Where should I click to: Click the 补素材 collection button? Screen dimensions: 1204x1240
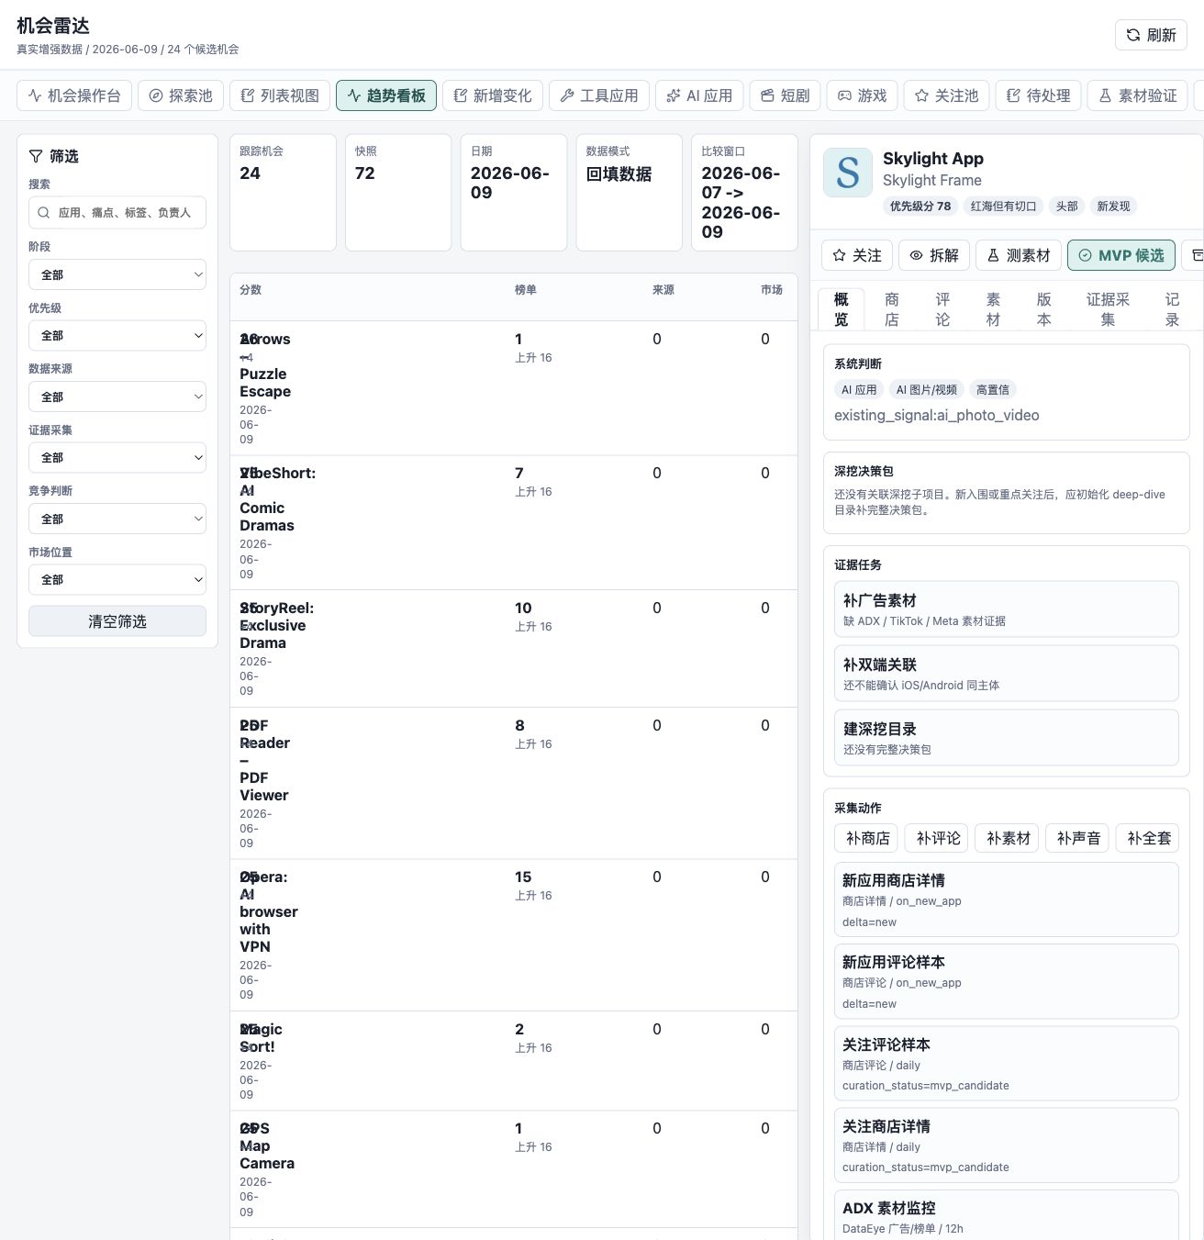[x=1009, y=838]
